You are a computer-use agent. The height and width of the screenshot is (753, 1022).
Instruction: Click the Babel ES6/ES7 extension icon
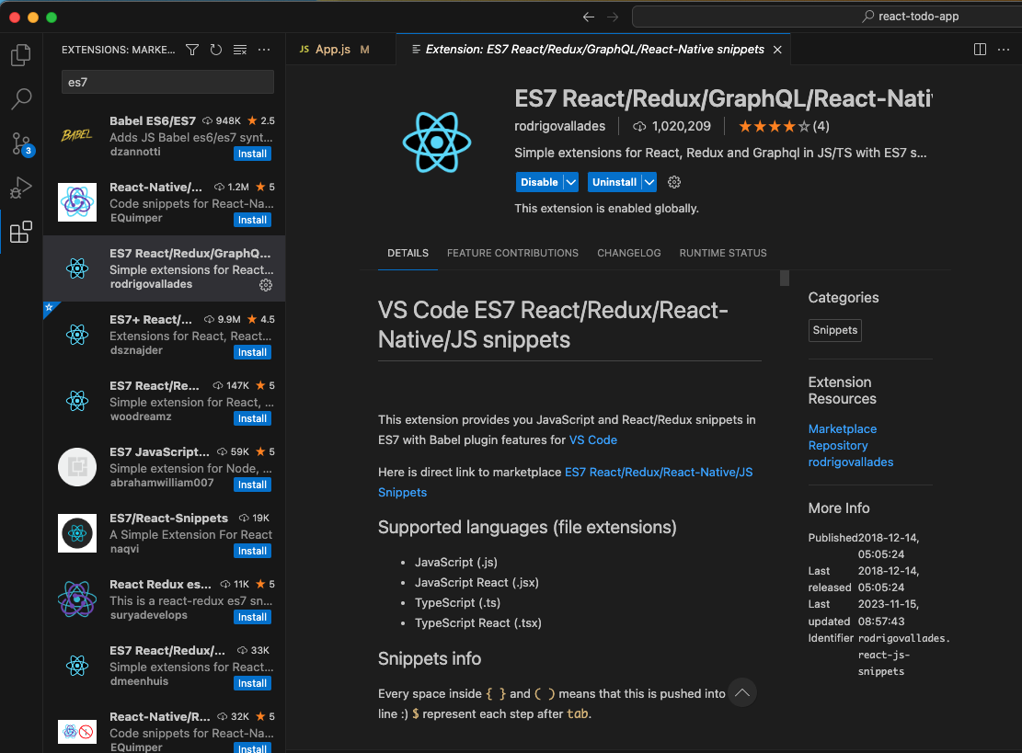[x=77, y=135]
